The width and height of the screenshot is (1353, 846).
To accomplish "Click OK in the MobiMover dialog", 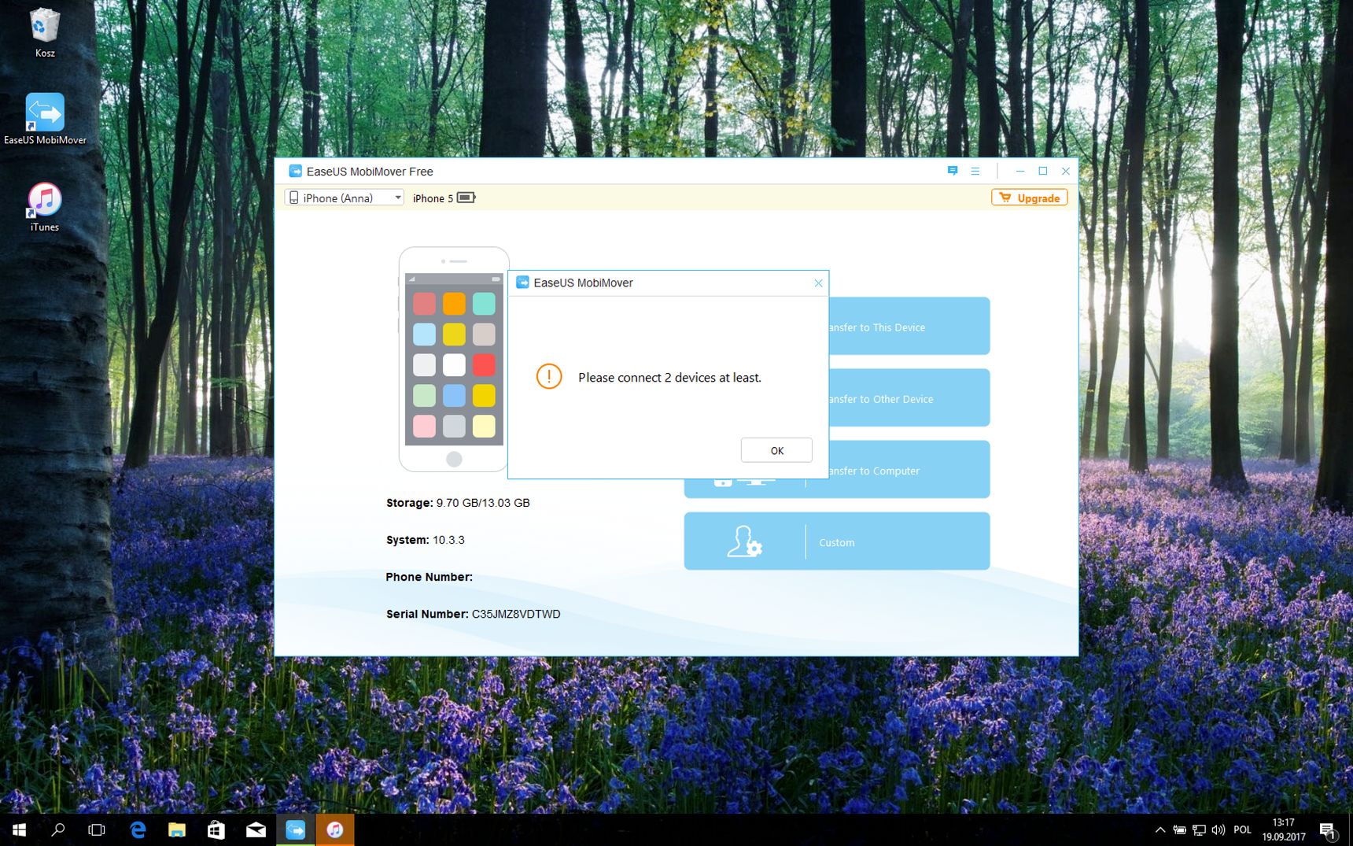I will tap(776, 450).
